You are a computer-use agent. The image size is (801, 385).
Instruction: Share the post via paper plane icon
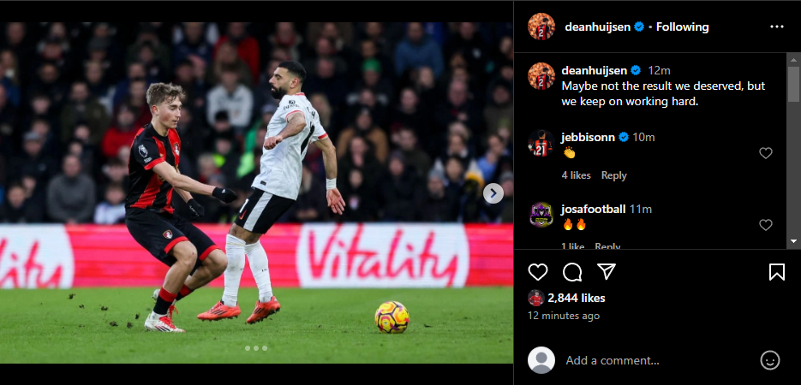607,271
